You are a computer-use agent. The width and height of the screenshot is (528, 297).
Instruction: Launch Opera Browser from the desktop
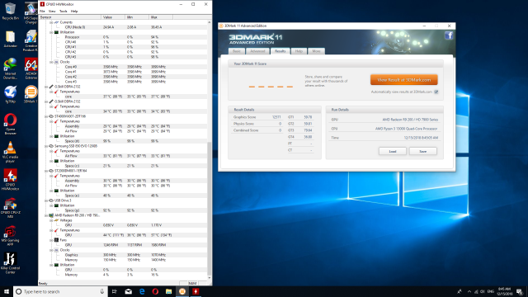click(x=10, y=124)
